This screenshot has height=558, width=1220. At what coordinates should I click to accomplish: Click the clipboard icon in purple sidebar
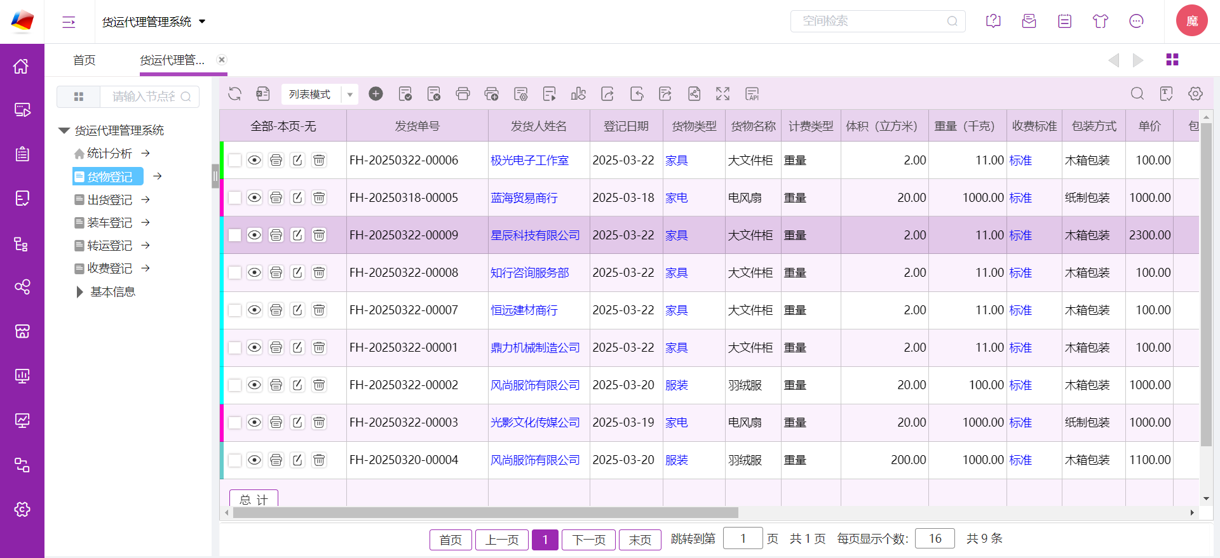(22, 154)
